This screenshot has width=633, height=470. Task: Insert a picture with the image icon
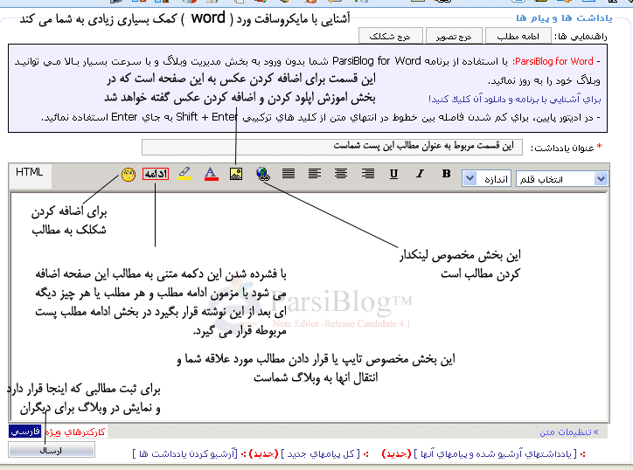tap(236, 174)
